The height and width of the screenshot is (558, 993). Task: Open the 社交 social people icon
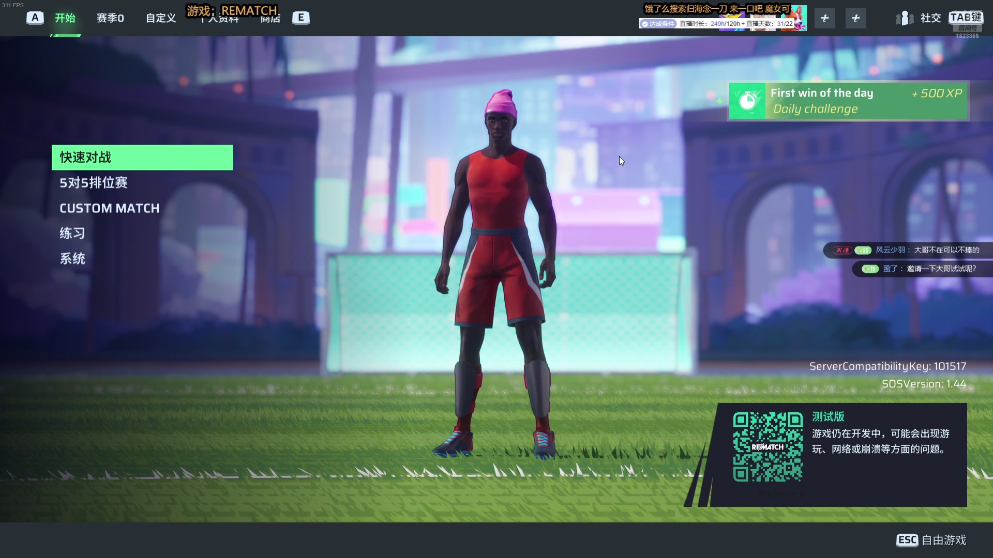tap(905, 18)
